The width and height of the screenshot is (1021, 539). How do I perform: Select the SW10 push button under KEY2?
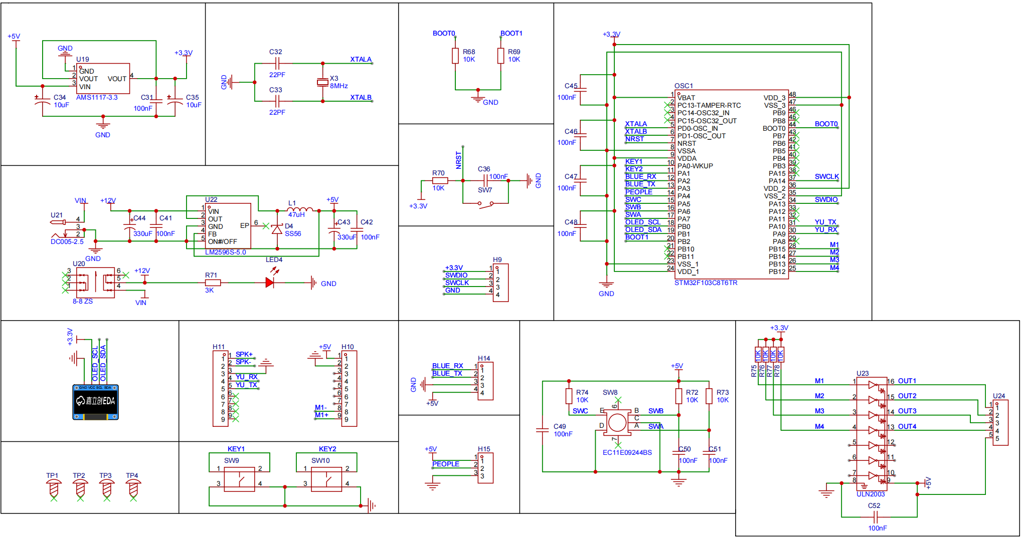[326, 479]
